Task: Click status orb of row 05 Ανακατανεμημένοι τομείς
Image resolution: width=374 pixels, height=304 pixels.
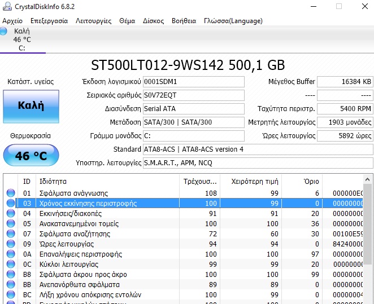Action: click(11, 223)
